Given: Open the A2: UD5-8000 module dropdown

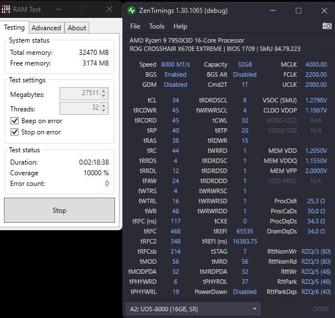Looking at the screenshot, I should (x=193, y=309).
